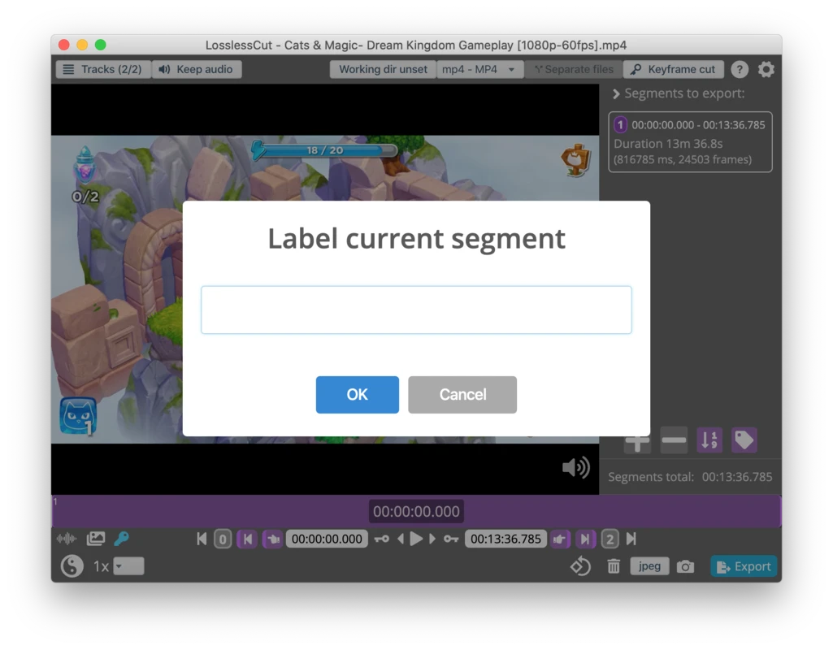
Task: Select the previous segment number 0 button
Action: (x=223, y=539)
